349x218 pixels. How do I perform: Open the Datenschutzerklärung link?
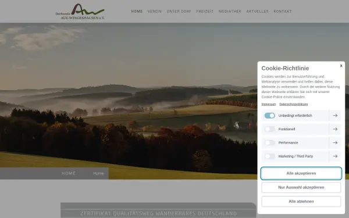(x=293, y=104)
